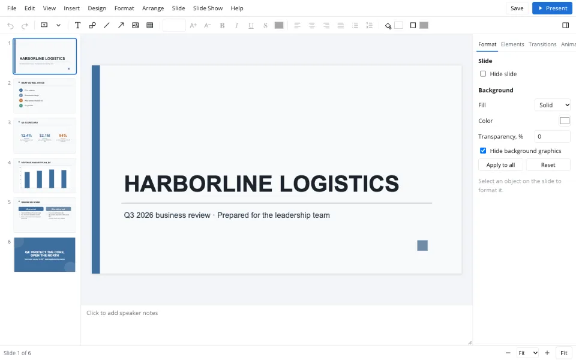576x360 pixels.
Task: Click the Save button
Action: point(517,8)
